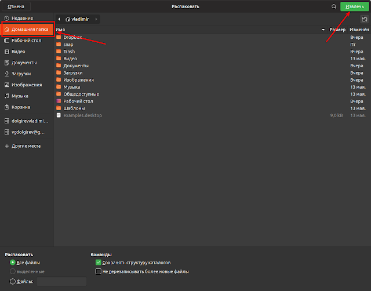The height and width of the screenshot is (291, 371).
Task: Open Домашняя папка in the sidebar
Action: 28,30
